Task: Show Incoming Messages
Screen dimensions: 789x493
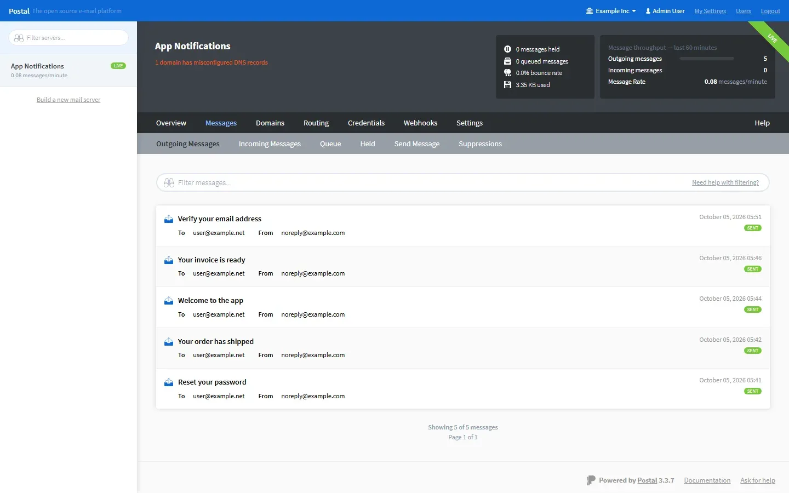Action: (x=270, y=144)
